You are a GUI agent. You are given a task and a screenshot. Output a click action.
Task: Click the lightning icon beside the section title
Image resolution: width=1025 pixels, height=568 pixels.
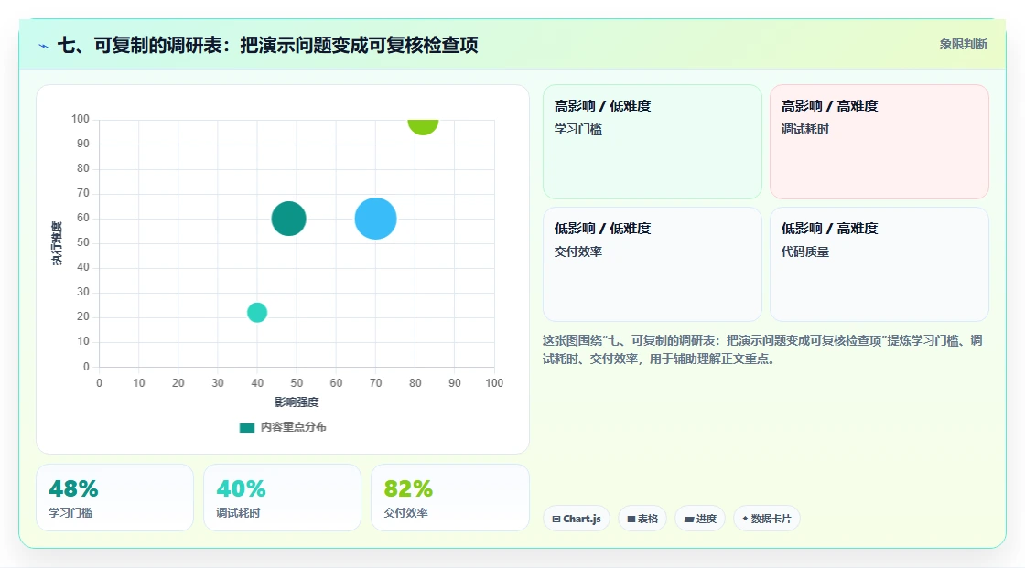tap(44, 46)
